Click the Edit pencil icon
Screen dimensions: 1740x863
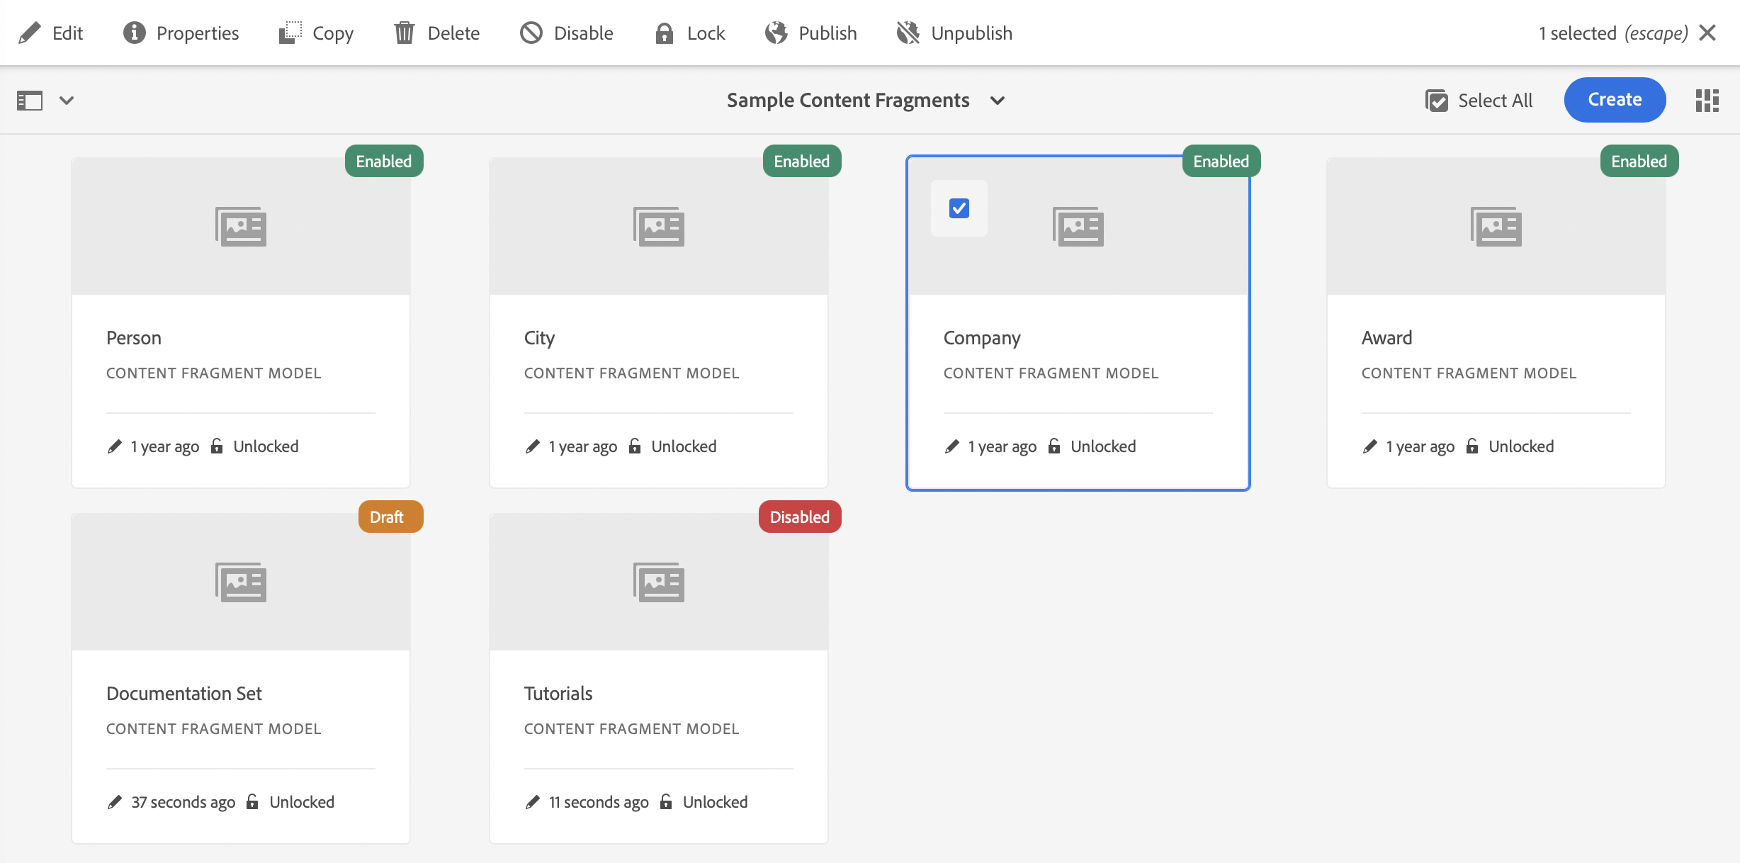[30, 33]
